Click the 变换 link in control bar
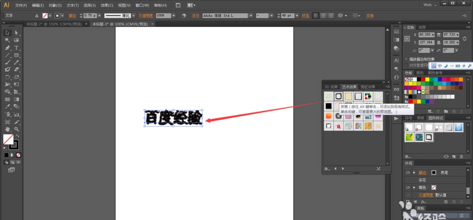473x220 pixels. [x=370, y=16]
